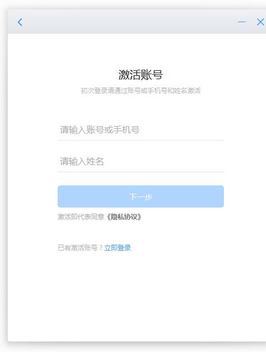Click the 初次登录请通过账号或手机号和姓名激活 subtitle text
266x352 pixels.
point(141,90)
